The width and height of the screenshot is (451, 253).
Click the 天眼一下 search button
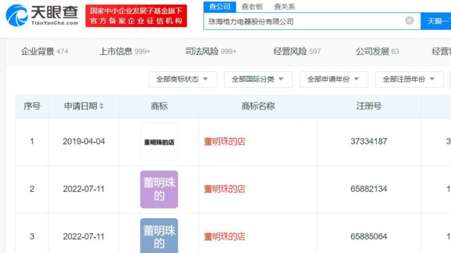click(x=436, y=21)
